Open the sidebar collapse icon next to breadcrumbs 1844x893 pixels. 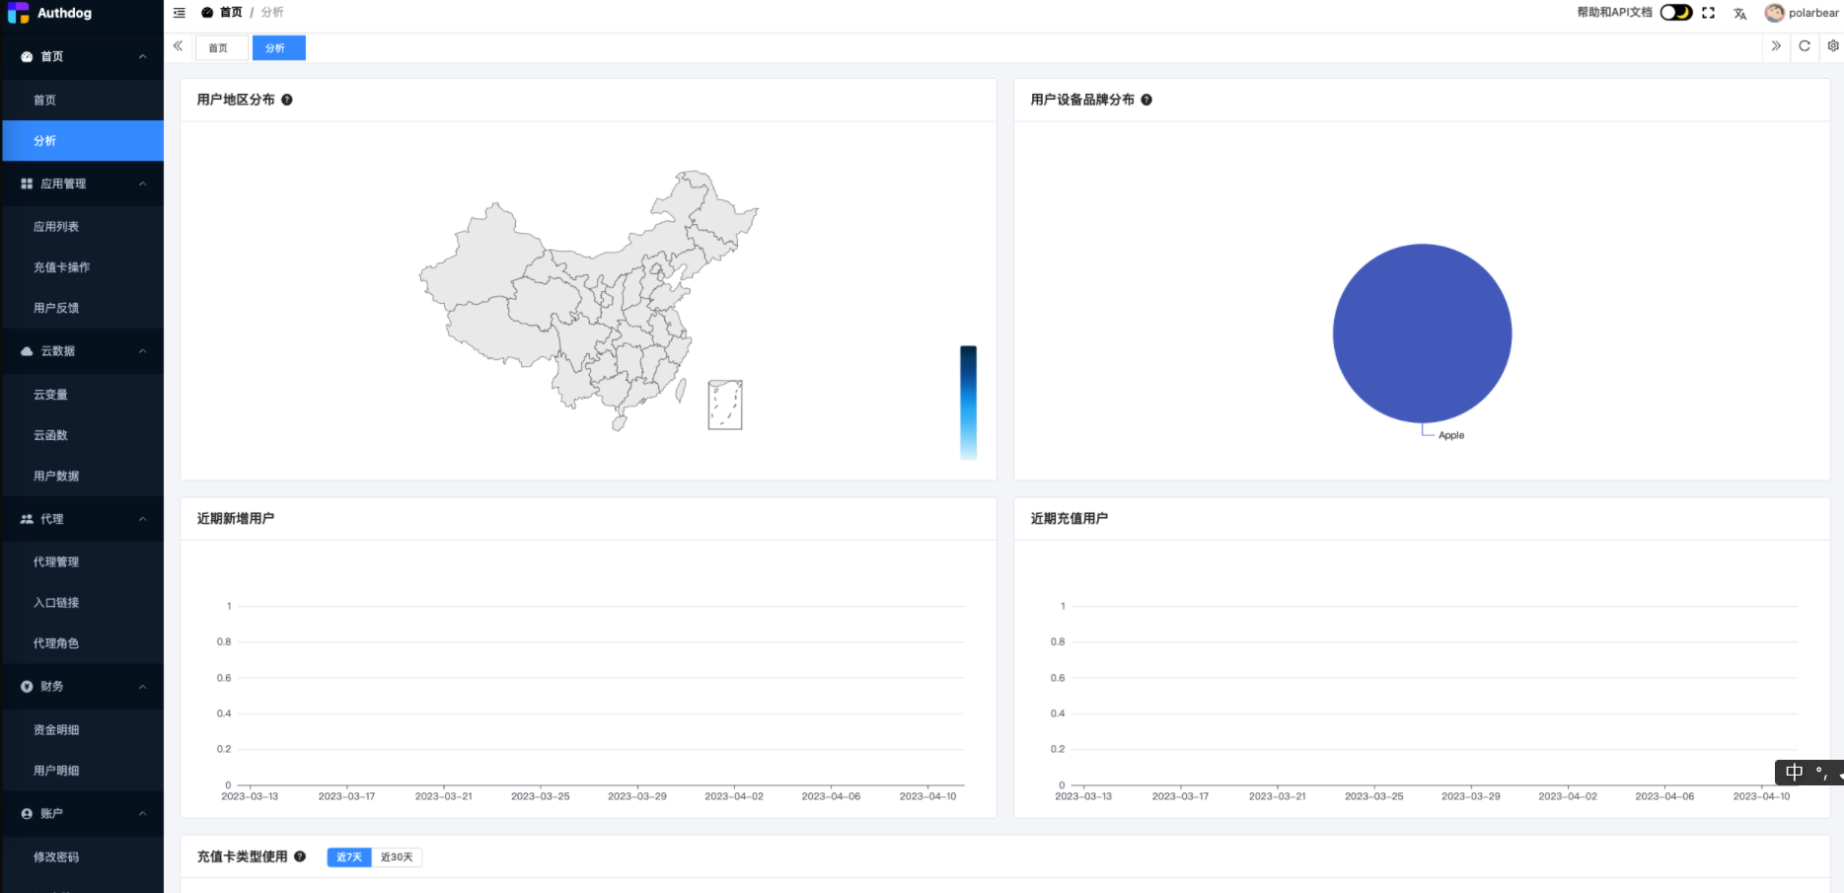click(x=179, y=13)
